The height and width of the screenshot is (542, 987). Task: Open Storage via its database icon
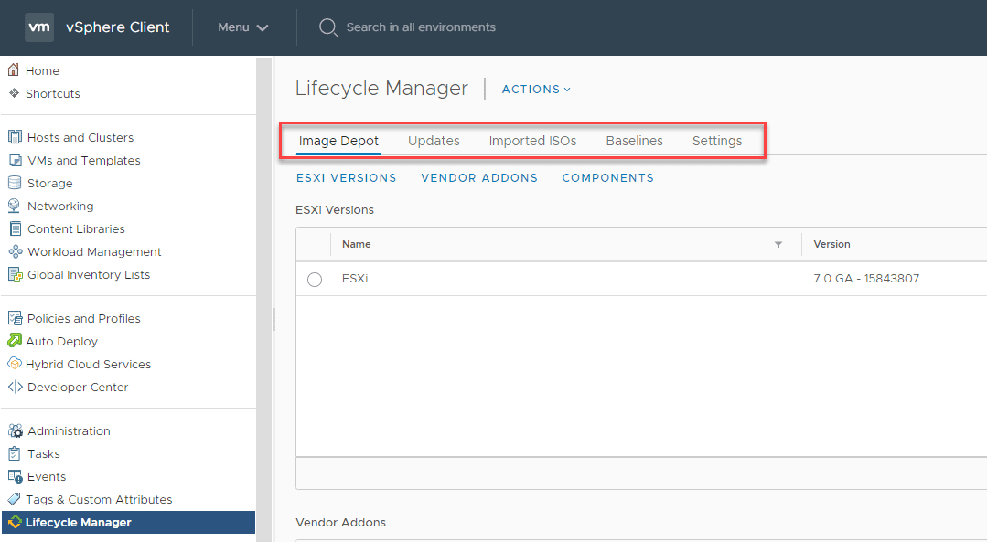point(15,183)
